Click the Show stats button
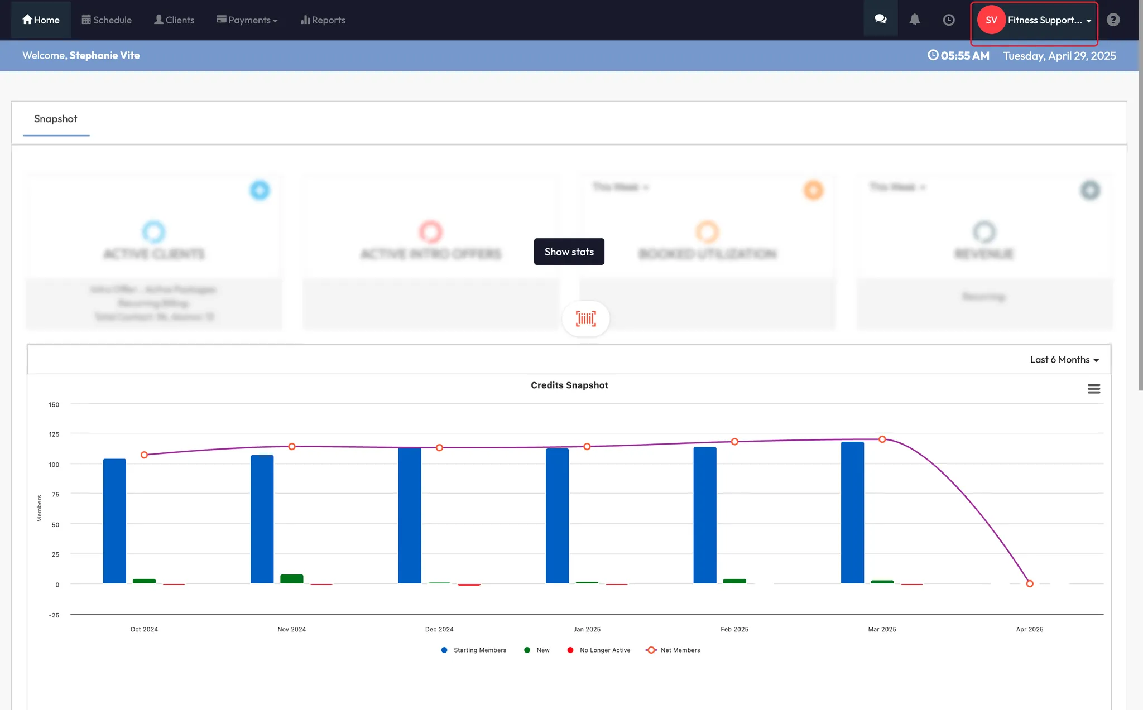The width and height of the screenshot is (1143, 710). tap(569, 252)
